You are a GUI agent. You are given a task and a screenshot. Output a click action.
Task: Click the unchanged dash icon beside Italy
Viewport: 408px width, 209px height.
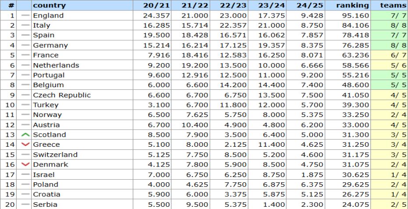click(x=25, y=25)
